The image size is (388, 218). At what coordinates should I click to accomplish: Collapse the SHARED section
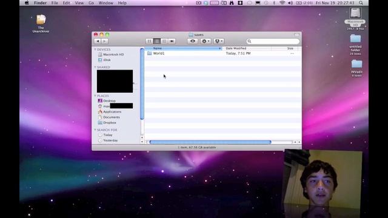point(95,67)
